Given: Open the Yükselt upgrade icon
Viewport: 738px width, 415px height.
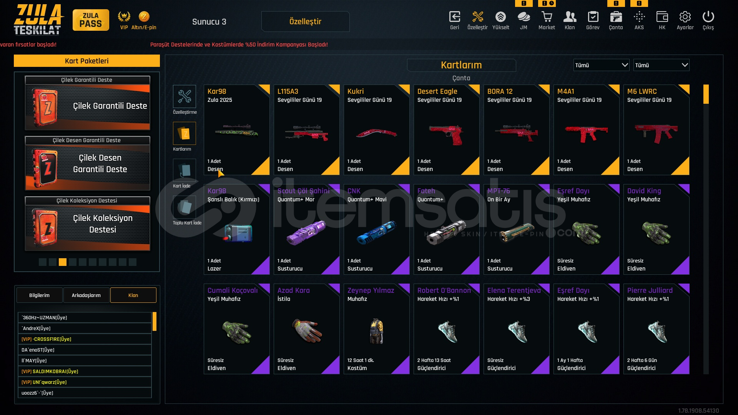Looking at the screenshot, I should point(500,20).
